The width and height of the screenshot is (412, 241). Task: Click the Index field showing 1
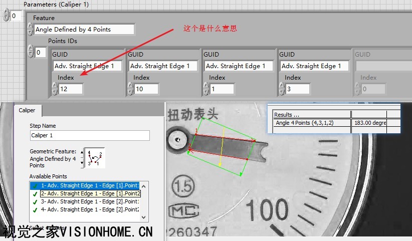(x=222, y=89)
